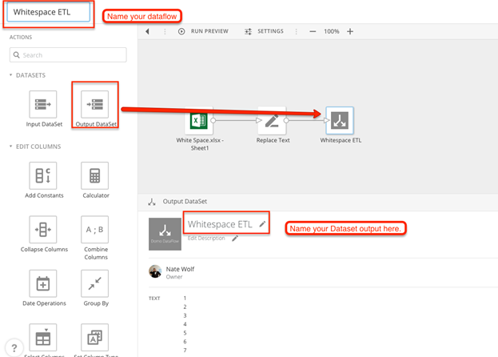Collapse the EDIT COLUMNS section
498x357 pixels.
pyautogui.click(x=11, y=146)
